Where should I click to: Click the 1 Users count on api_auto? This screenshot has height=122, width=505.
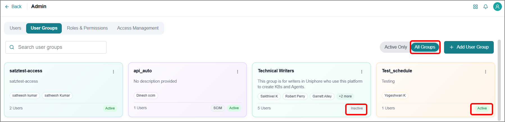coord(140,108)
